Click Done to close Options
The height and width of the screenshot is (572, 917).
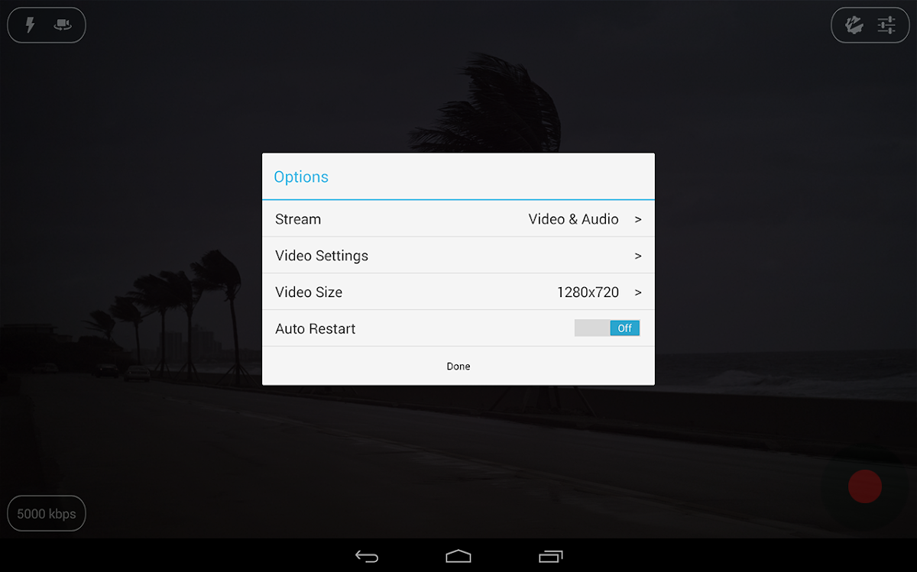(458, 367)
